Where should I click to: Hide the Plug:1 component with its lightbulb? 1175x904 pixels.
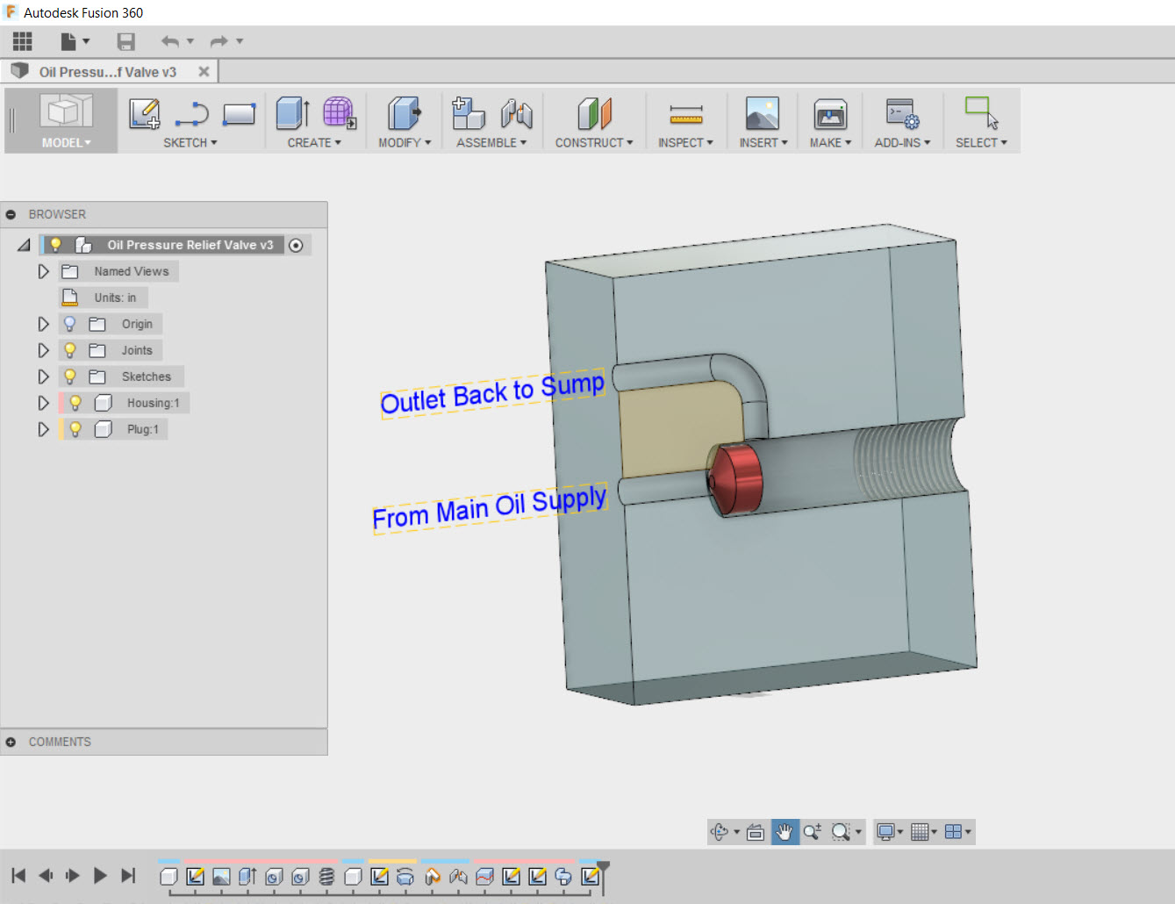[x=75, y=428]
